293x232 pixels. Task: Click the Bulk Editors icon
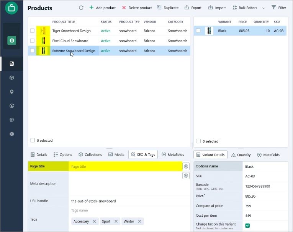(x=235, y=8)
